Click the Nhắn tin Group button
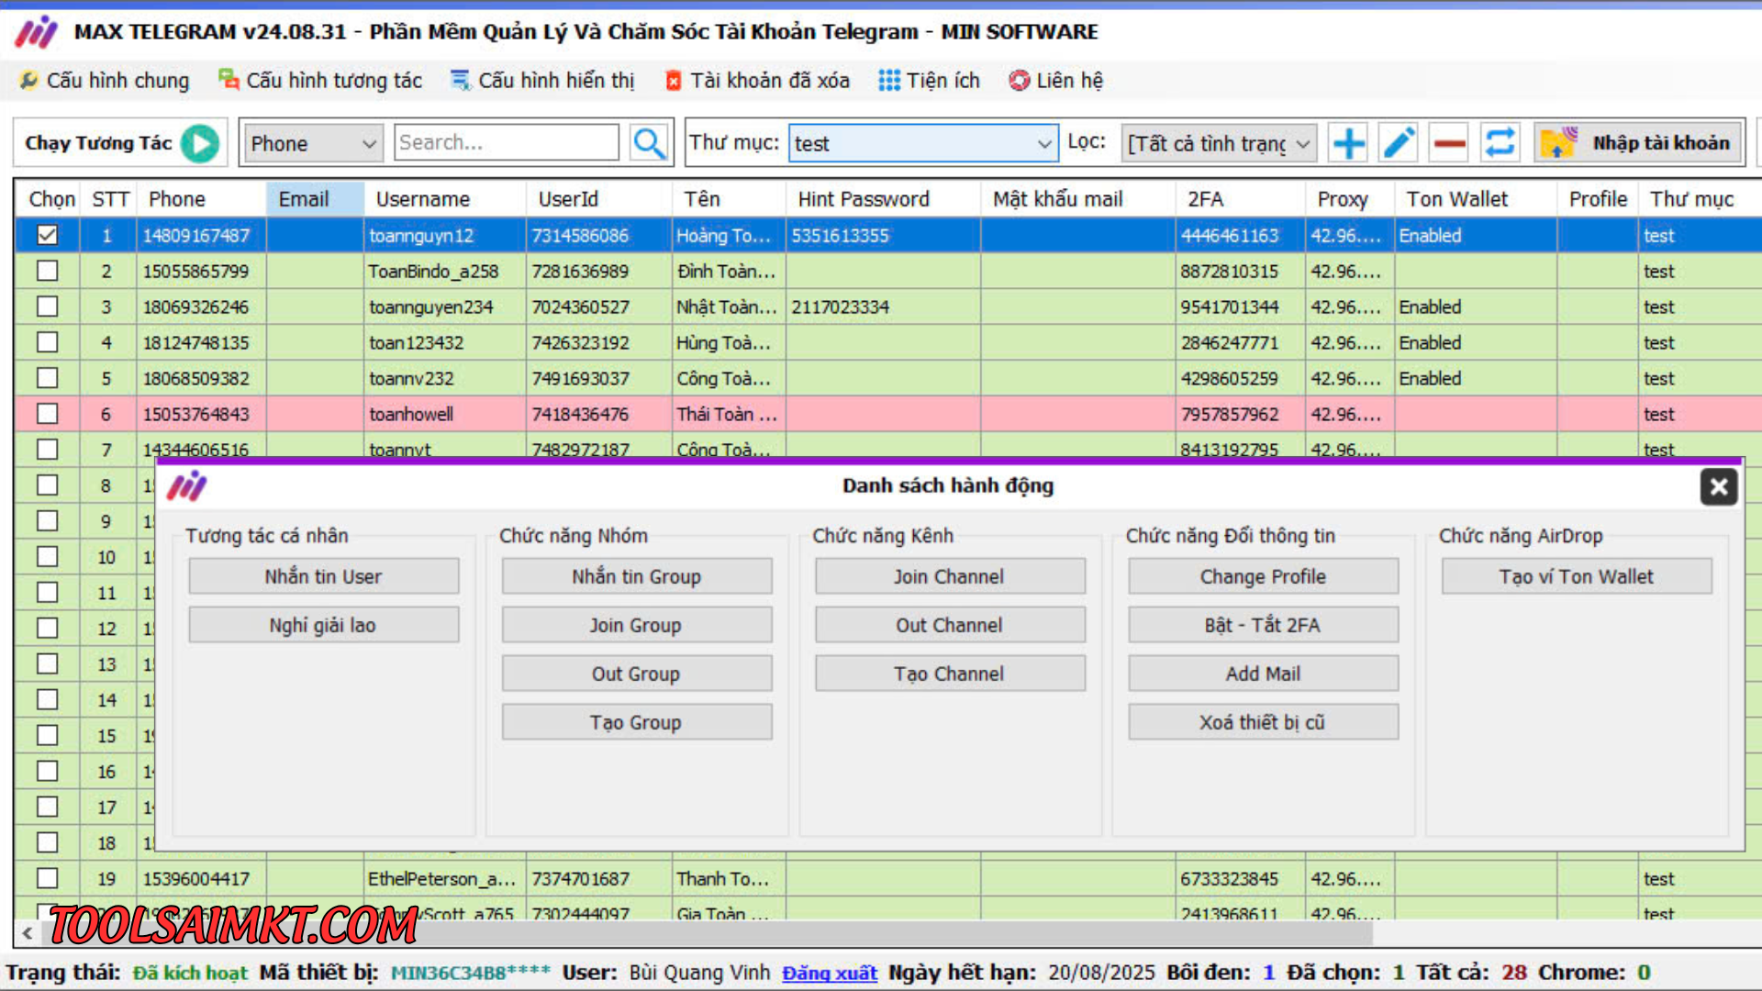 click(637, 576)
